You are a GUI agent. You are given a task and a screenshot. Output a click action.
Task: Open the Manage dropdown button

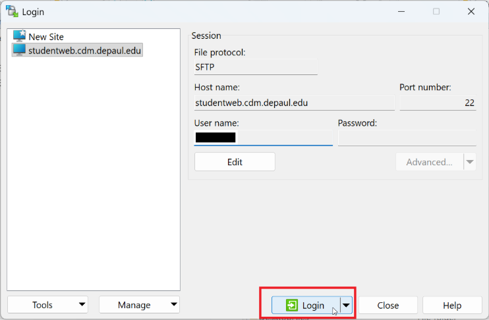[x=139, y=305]
